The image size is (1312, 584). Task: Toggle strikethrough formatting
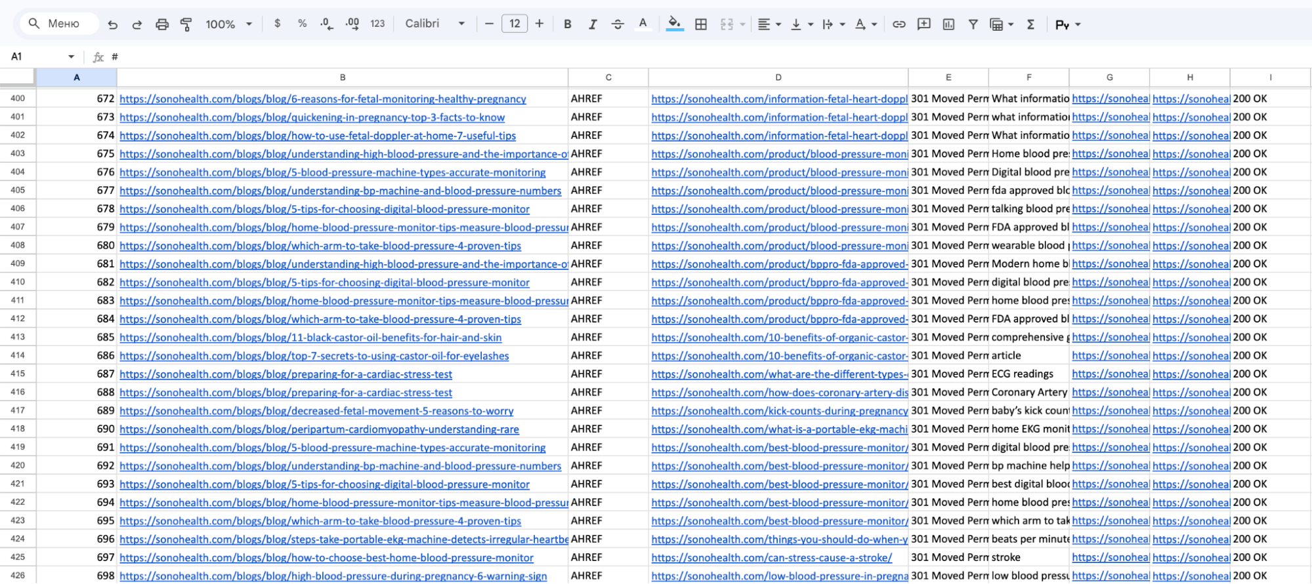[618, 24]
